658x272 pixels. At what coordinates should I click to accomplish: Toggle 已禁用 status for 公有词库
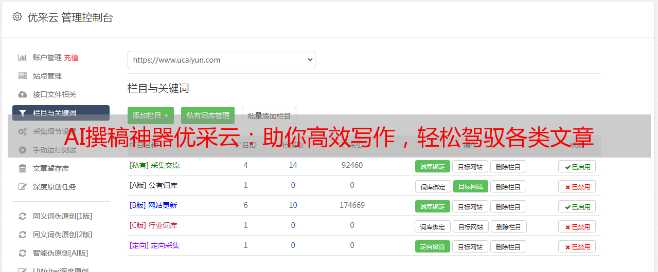pyautogui.click(x=577, y=186)
